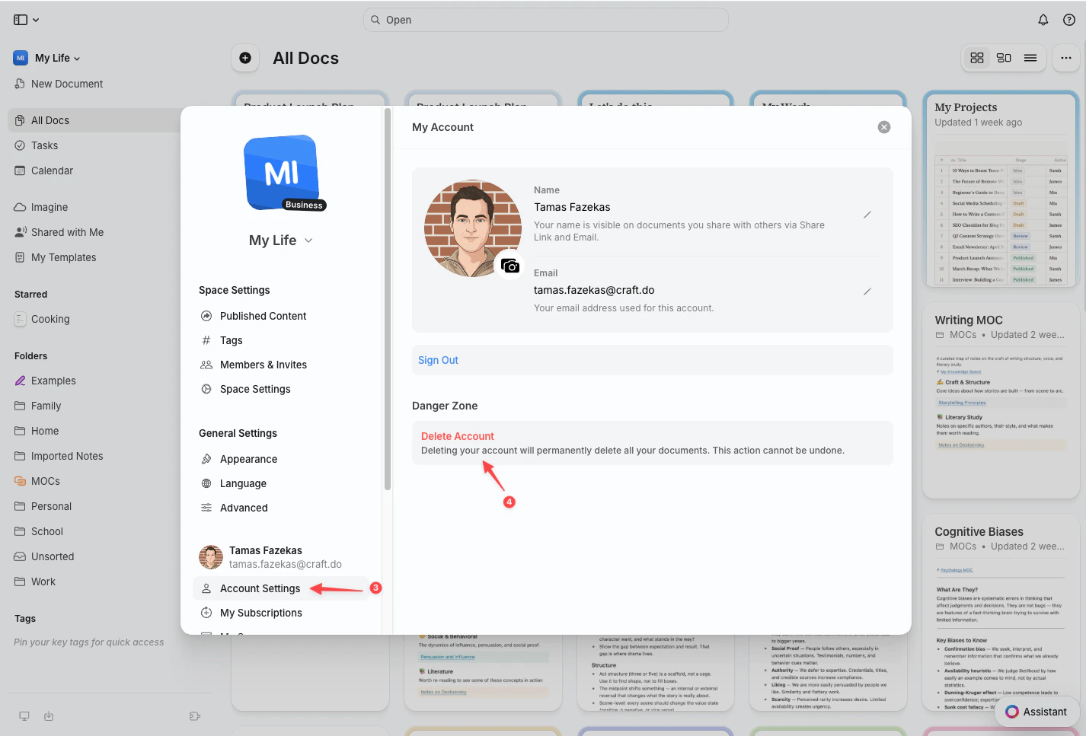The image size is (1086, 736).
Task: Create a new doc with the plus icon
Action: [244, 58]
